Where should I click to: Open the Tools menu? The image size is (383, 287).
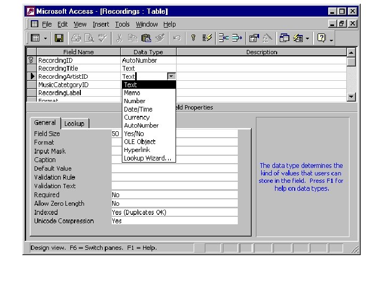point(122,24)
